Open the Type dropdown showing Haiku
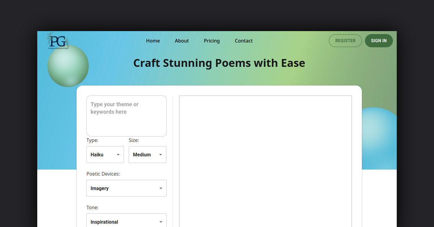The width and height of the screenshot is (434, 227). [105, 154]
